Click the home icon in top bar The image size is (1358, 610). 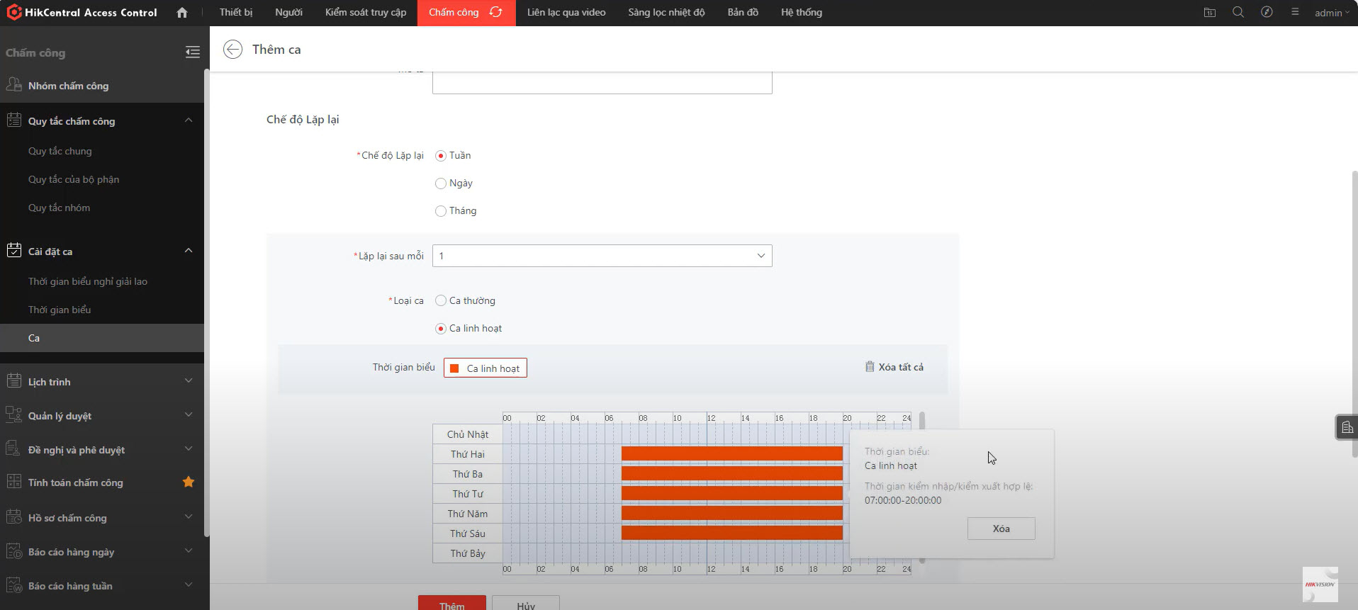pyautogui.click(x=182, y=13)
